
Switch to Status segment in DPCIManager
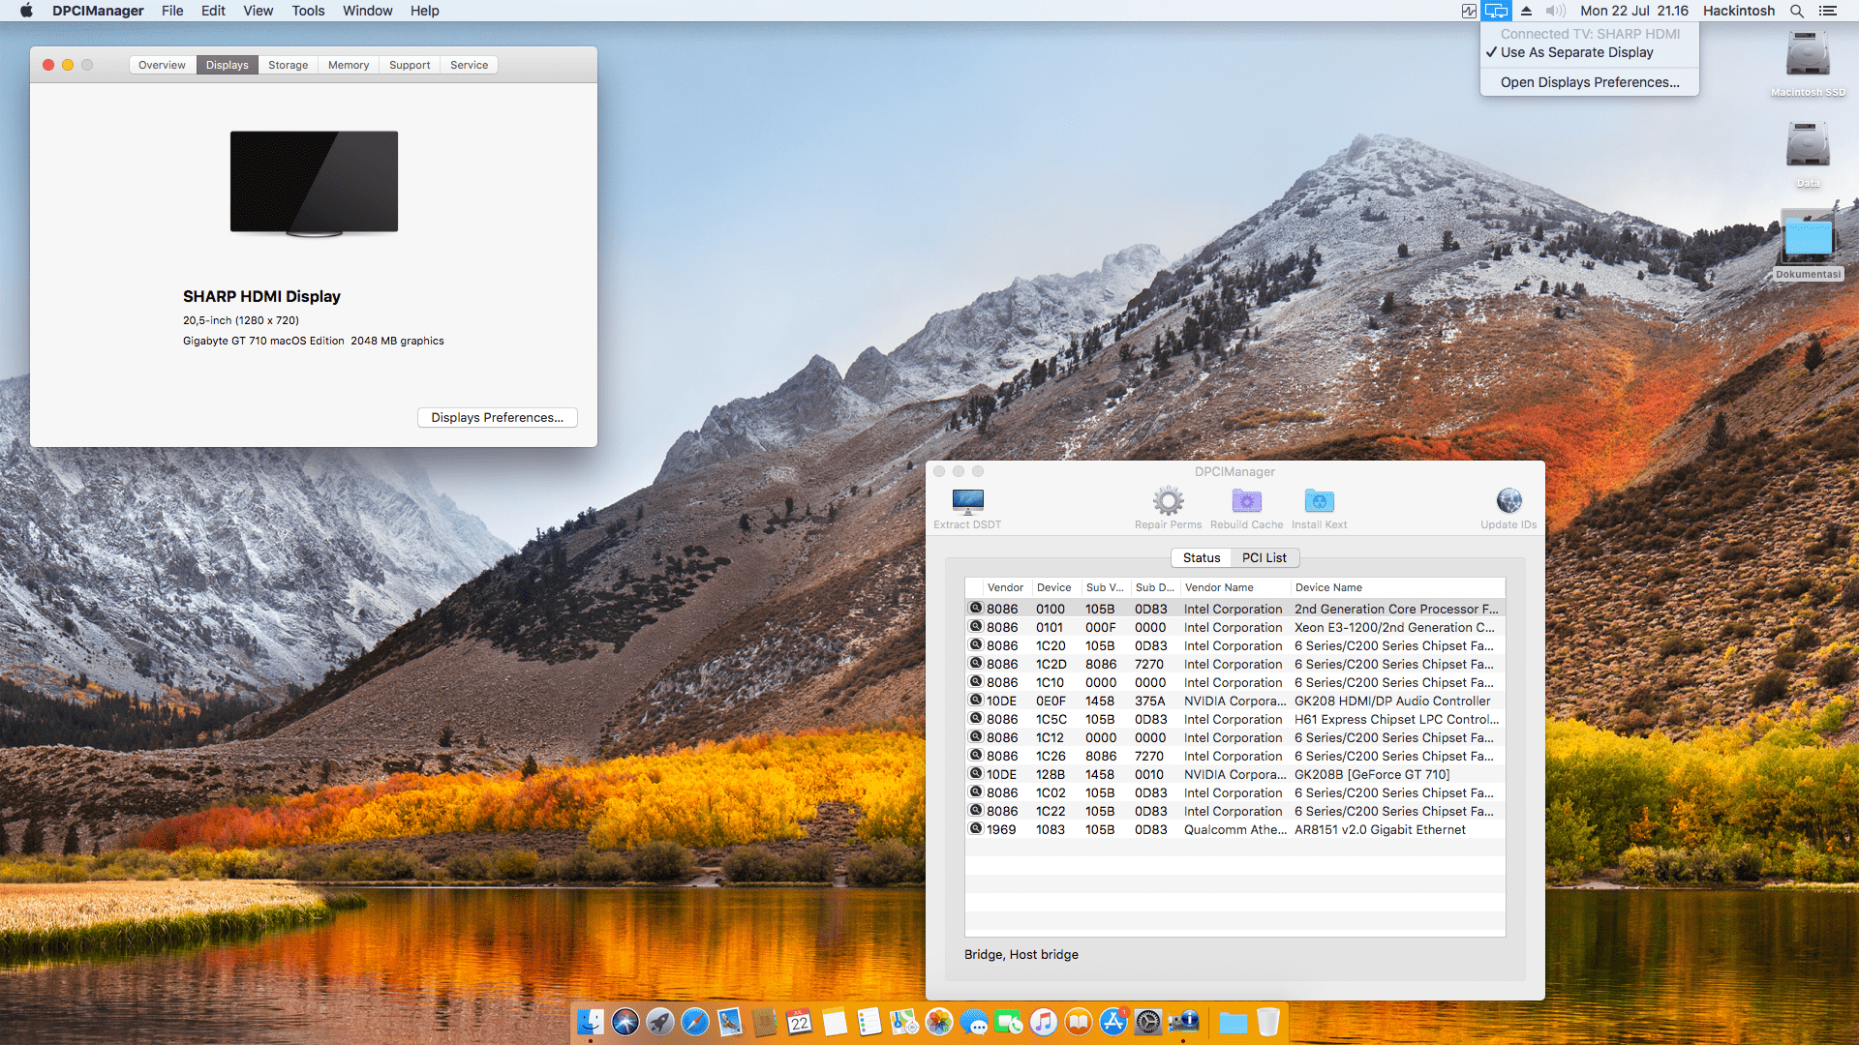[x=1201, y=557]
